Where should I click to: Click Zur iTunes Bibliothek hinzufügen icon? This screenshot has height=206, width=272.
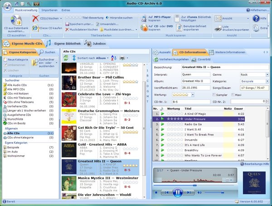(177, 19)
